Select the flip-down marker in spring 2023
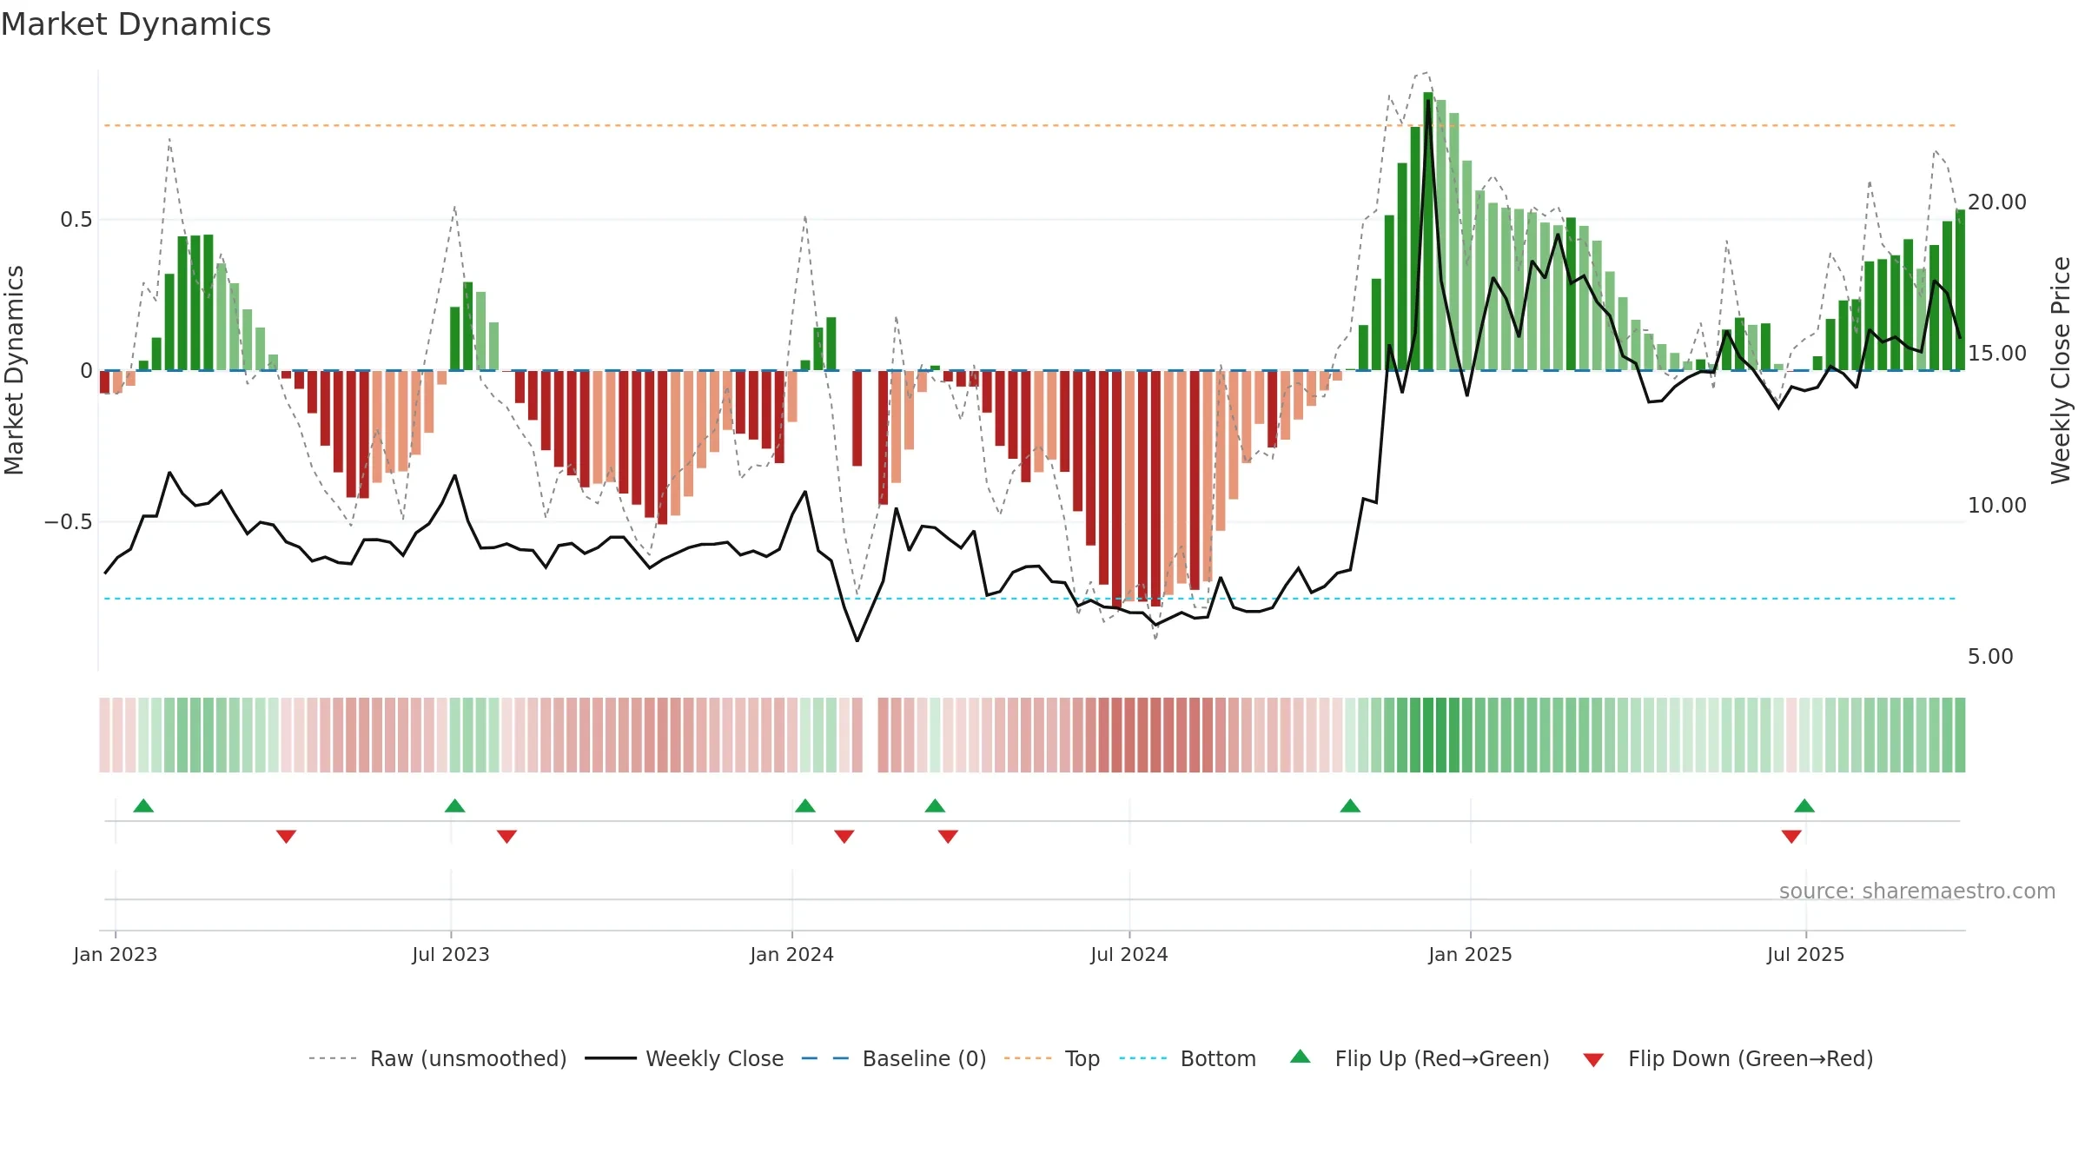The height and width of the screenshot is (1173, 2085). (x=287, y=837)
